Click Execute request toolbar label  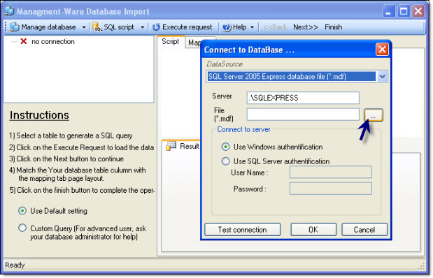point(187,27)
